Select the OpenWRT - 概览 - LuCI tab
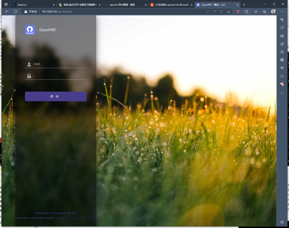 218,5
